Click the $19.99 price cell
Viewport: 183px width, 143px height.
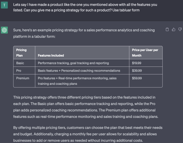137,63
